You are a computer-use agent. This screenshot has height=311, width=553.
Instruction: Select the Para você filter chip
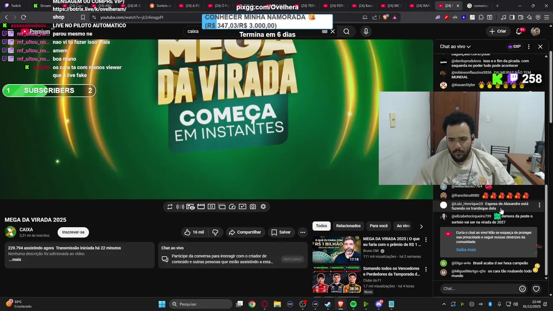pyautogui.click(x=378, y=226)
